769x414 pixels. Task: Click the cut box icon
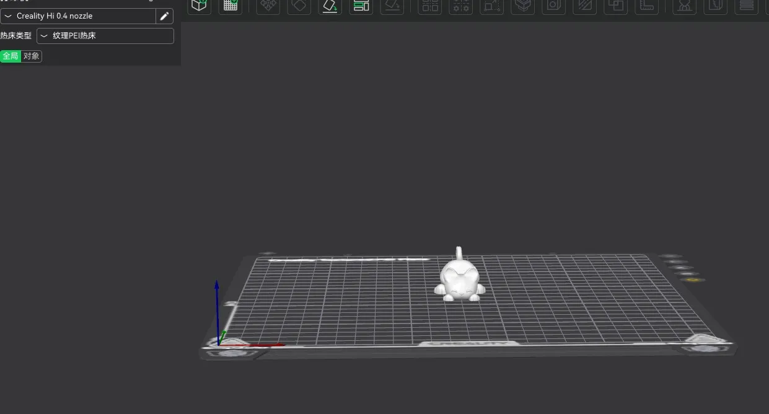point(523,6)
